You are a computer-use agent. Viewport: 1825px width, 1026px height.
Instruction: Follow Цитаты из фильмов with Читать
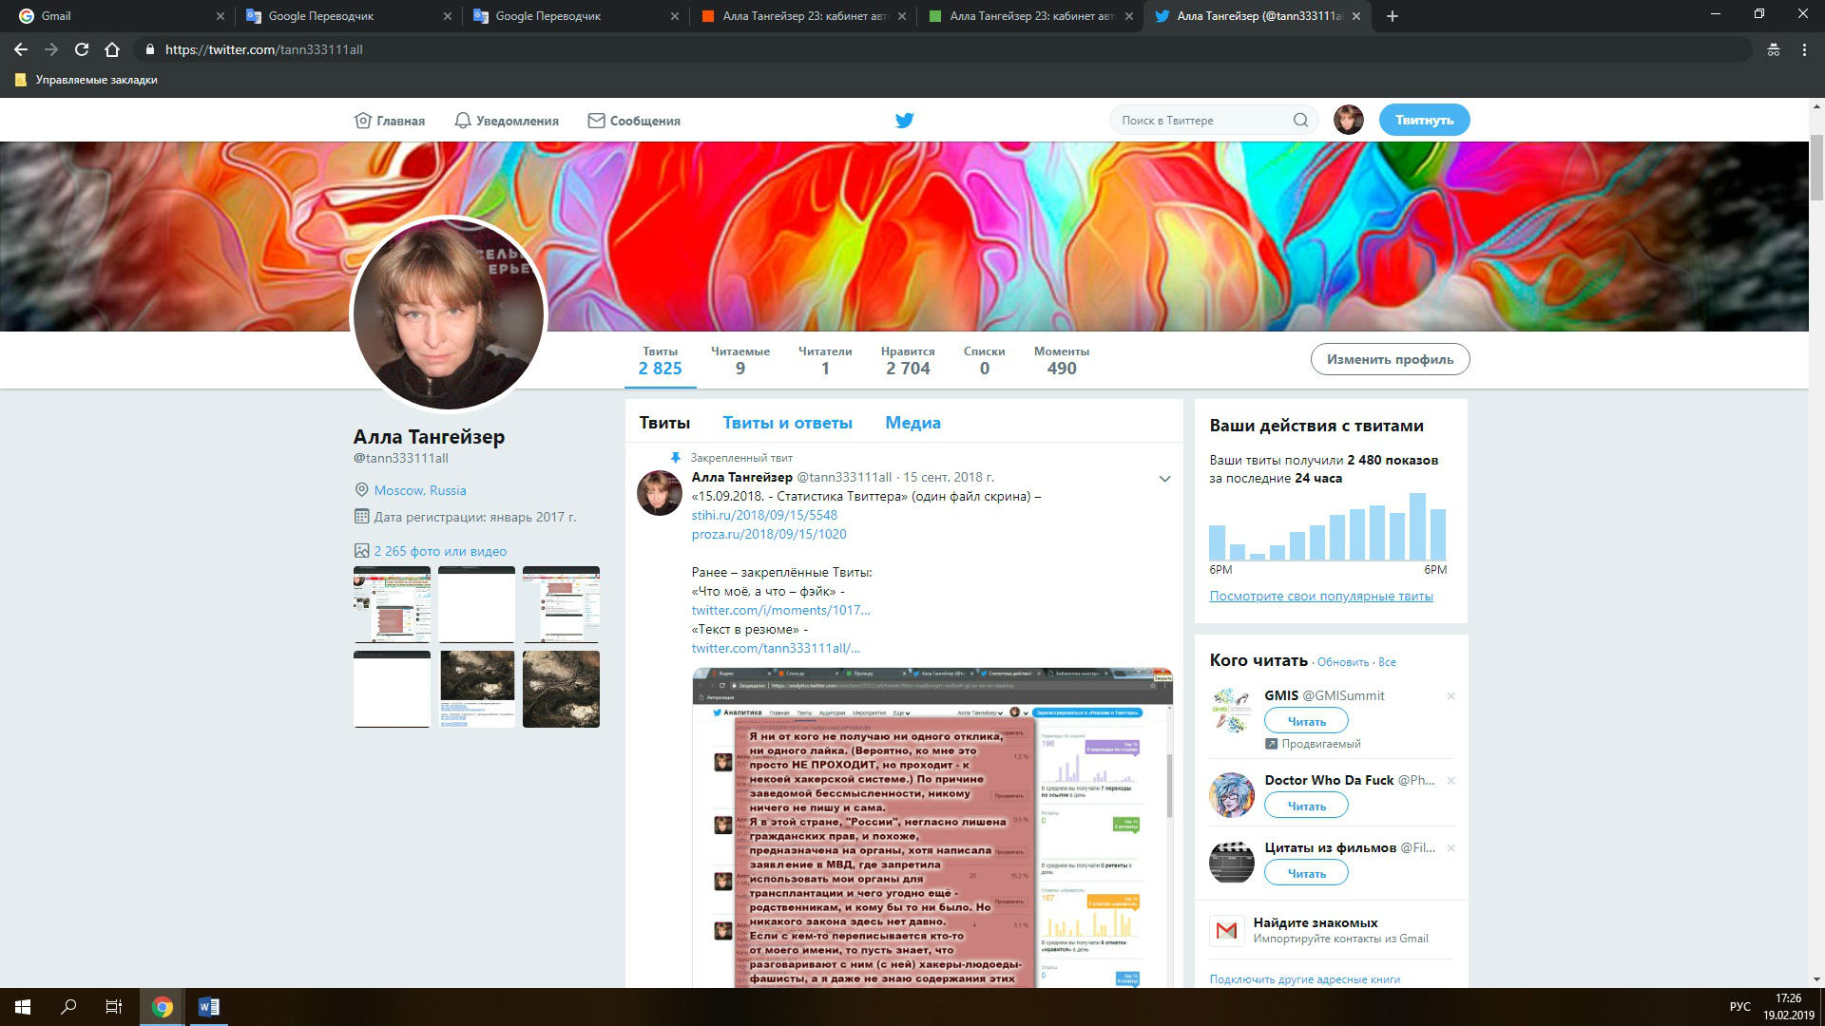point(1306,873)
